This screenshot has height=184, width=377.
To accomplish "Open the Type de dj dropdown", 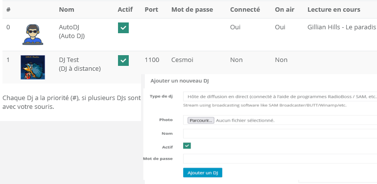I will [x=280, y=97].
